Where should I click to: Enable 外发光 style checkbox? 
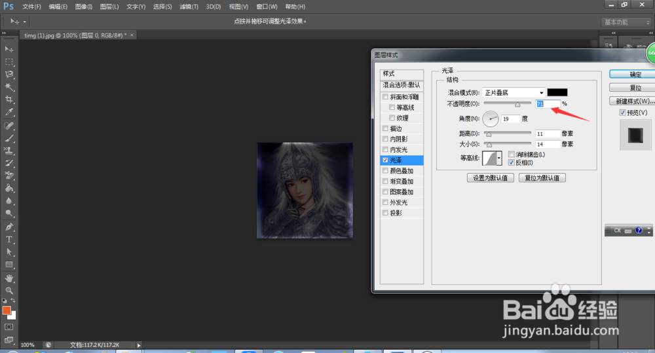pos(385,202)
